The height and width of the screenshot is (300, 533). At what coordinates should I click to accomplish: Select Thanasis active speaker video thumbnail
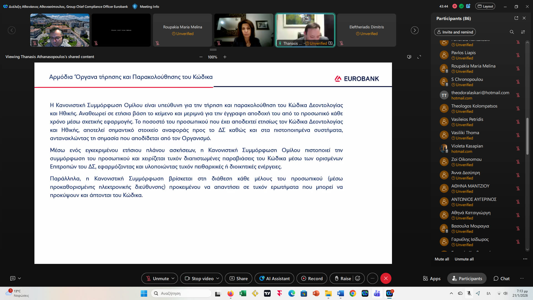pos(305,30)
